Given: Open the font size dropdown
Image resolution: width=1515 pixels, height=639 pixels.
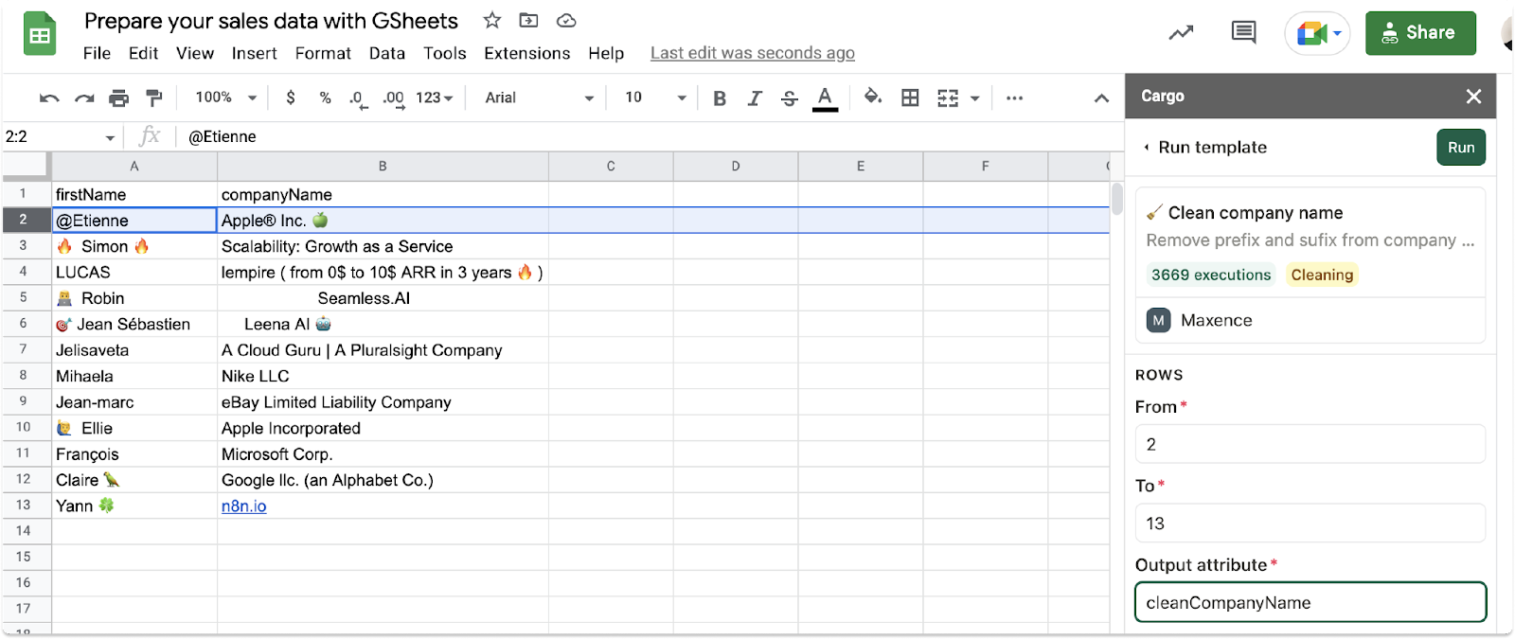Looking at the screenshot, I should (x=655, y=98).
